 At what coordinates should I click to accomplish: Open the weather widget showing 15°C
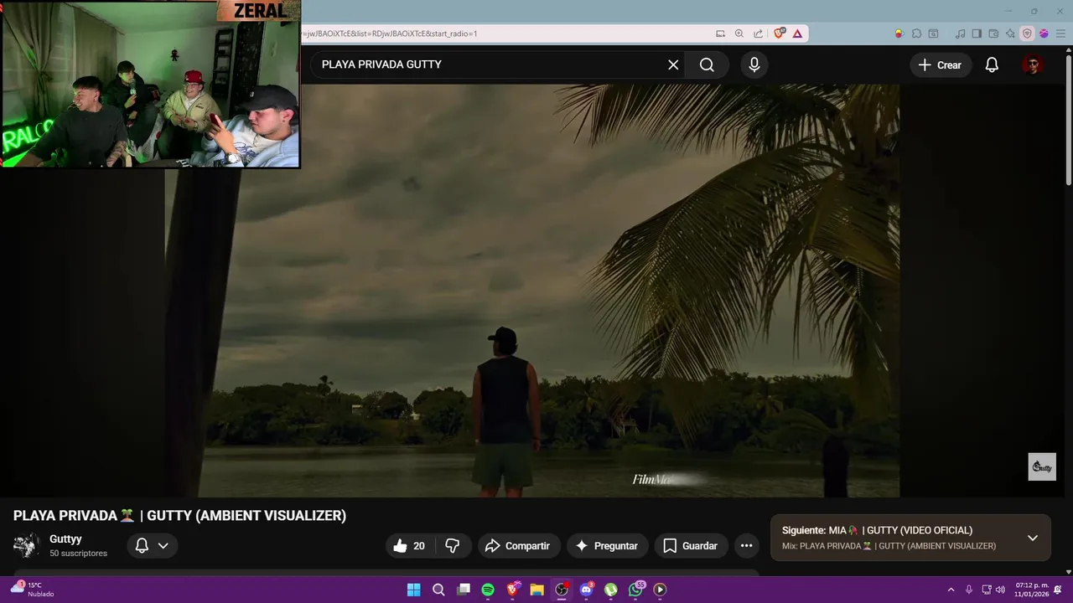point(34,590)
